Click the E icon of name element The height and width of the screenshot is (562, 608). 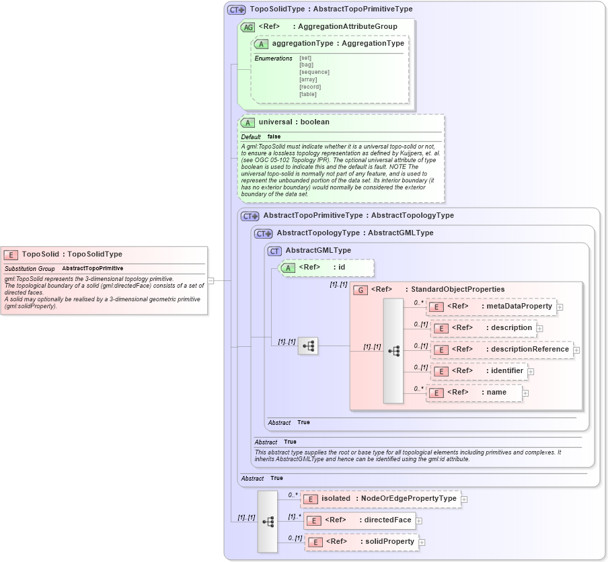436,393
